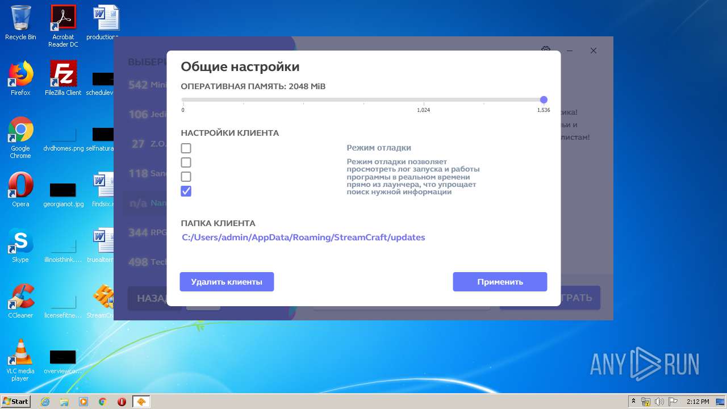Open Internet Explorer from the taskbar
The width and height of the screenshot is (727, 409).
(45, 402)
